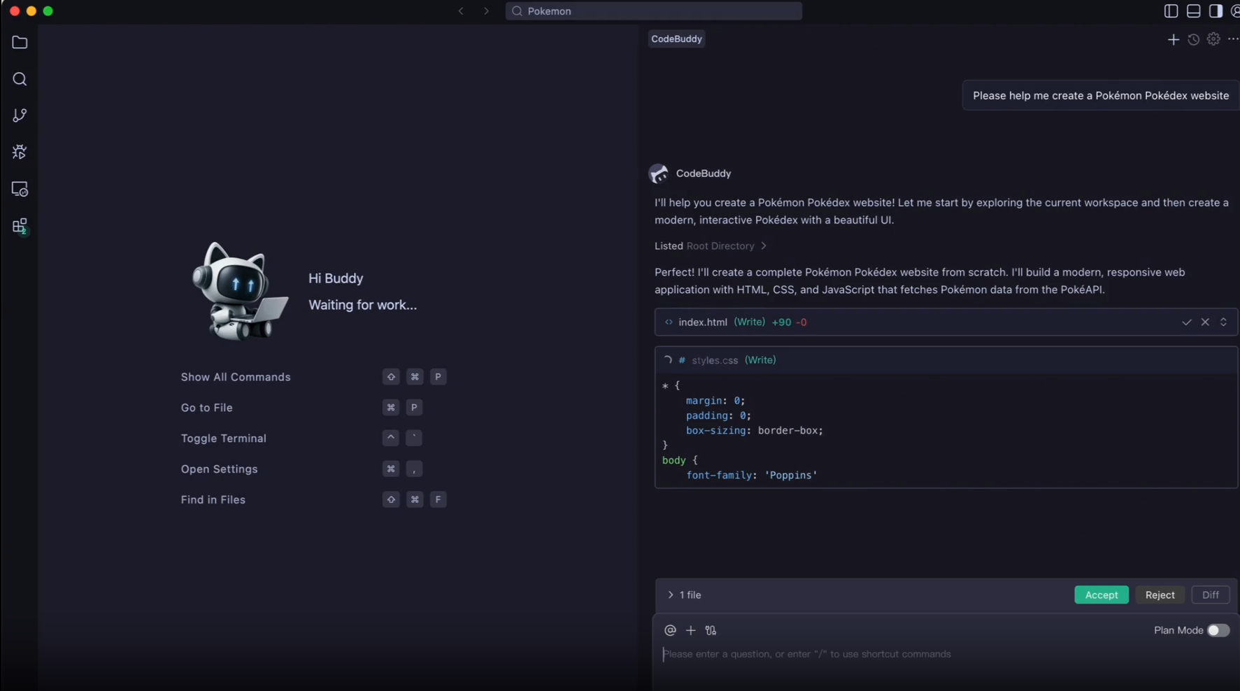1240x691 pixels.
Task: Open CodeBuddy chat history icon
Action: pyautogui.click(x=1193, y=39)
